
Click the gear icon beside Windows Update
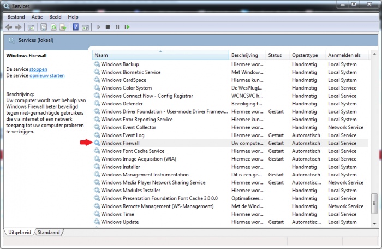(x=97, y=222)
